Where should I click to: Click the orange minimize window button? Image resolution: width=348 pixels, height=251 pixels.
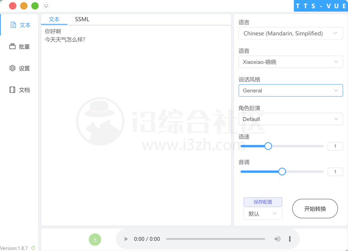pos(24,6)
